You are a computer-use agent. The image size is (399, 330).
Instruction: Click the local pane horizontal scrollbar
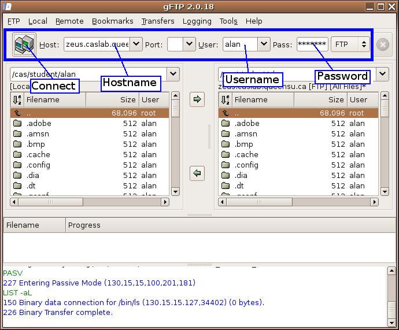coord(90,202)
